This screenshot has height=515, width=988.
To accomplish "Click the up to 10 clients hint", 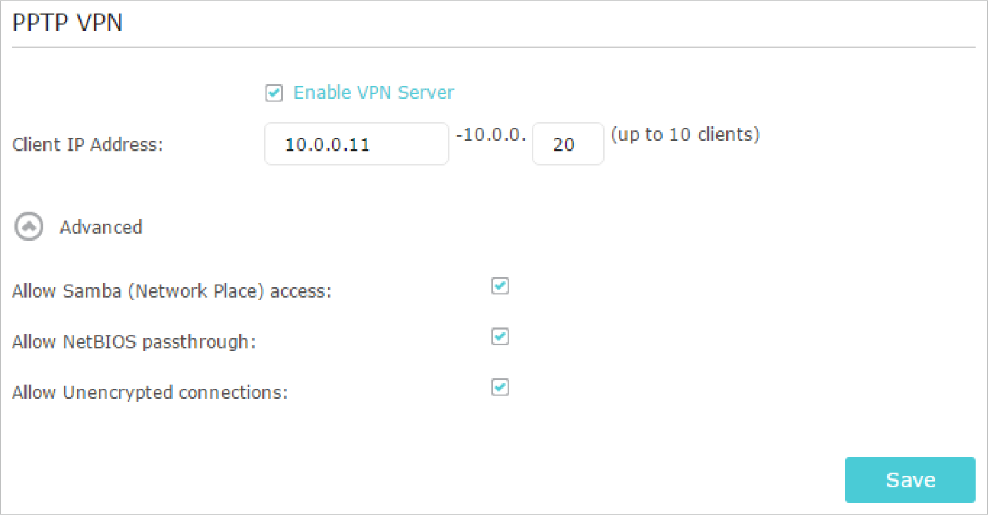I will (x=685, y=135).
